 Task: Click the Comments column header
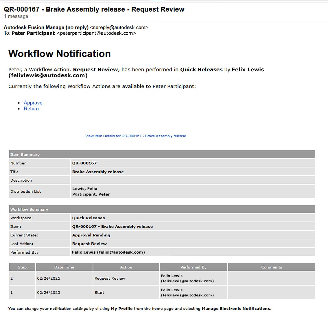pos(271,267)
